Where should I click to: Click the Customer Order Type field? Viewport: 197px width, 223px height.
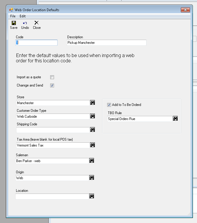(53, 117)
